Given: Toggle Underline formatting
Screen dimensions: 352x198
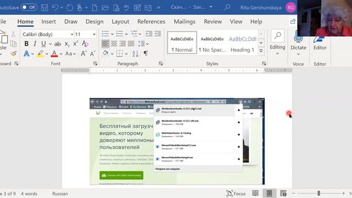Looking at the screenshot, I should [43, 44].
